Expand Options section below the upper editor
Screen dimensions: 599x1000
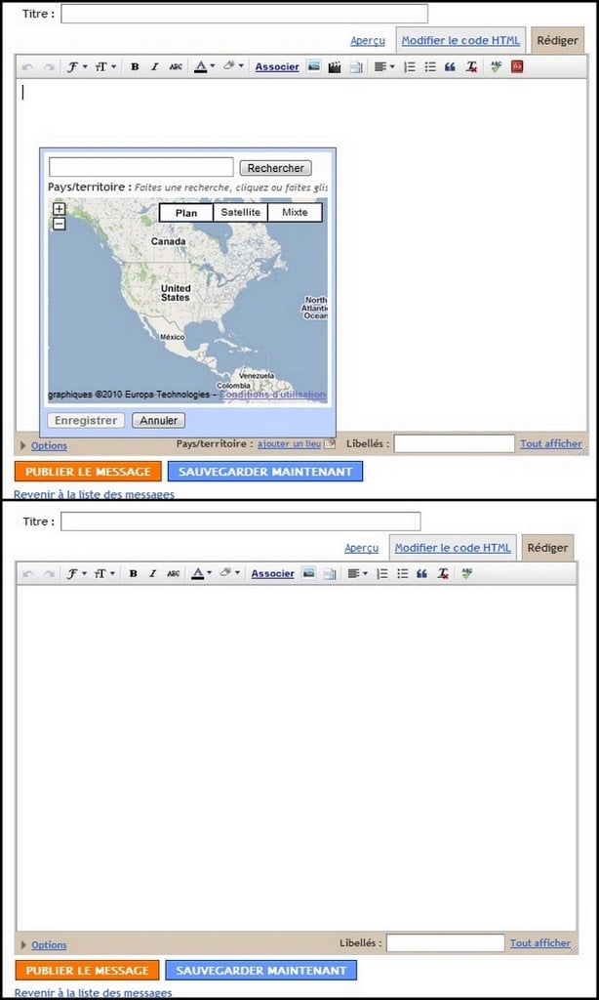48,445
